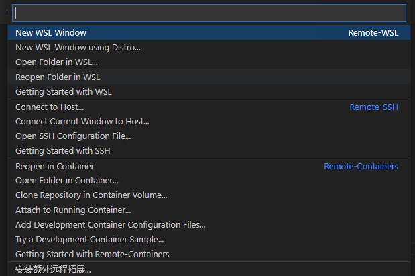Open Getting Started with Remote-Containers
Screen dimensions: 415x276
click(92, 255)
